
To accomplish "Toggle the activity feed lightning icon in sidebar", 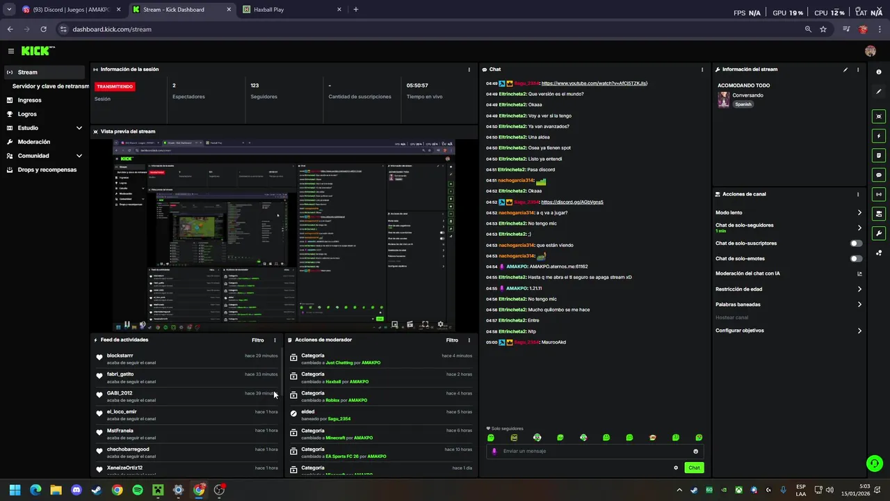I will tap(879, 136).
